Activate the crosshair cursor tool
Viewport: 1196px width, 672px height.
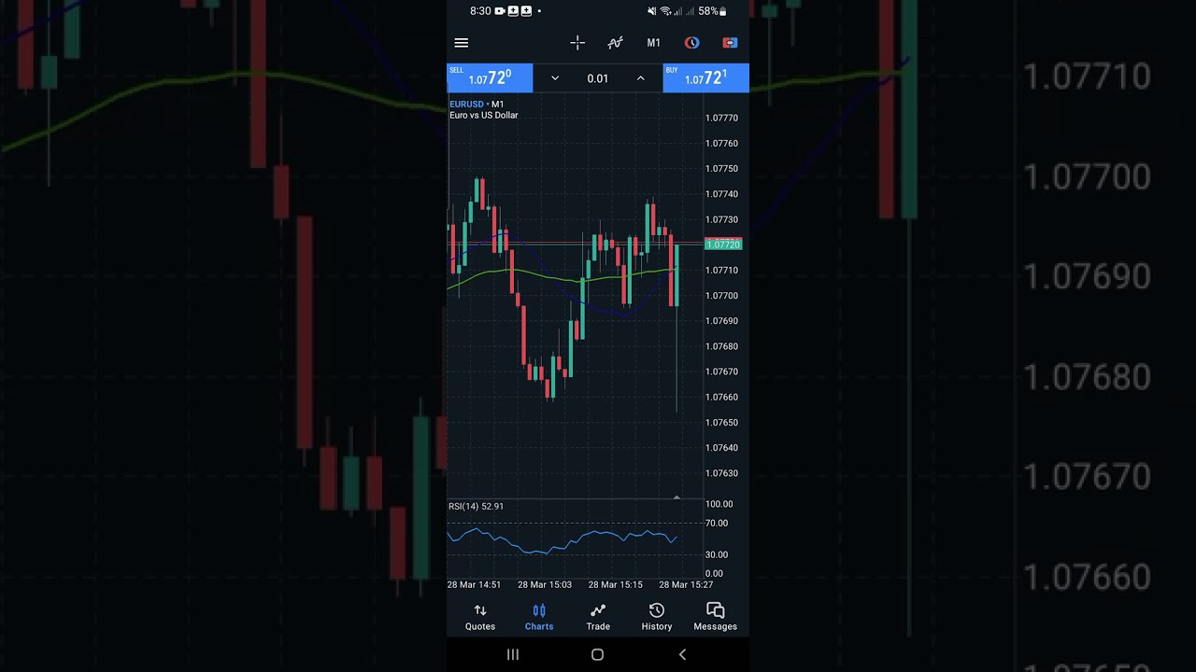click(x=577, y=43)
